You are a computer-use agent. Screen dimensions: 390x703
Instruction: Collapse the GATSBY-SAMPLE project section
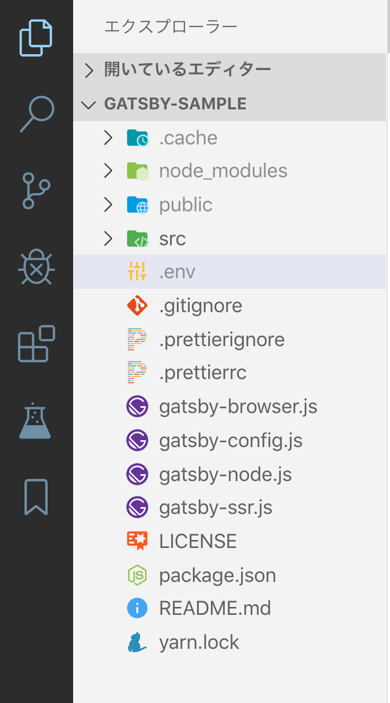coord(90,104)
